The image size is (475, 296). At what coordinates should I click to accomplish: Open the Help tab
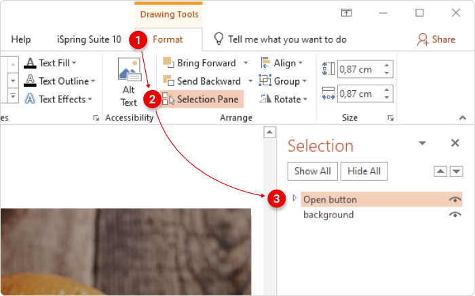[x=21, y=39]
